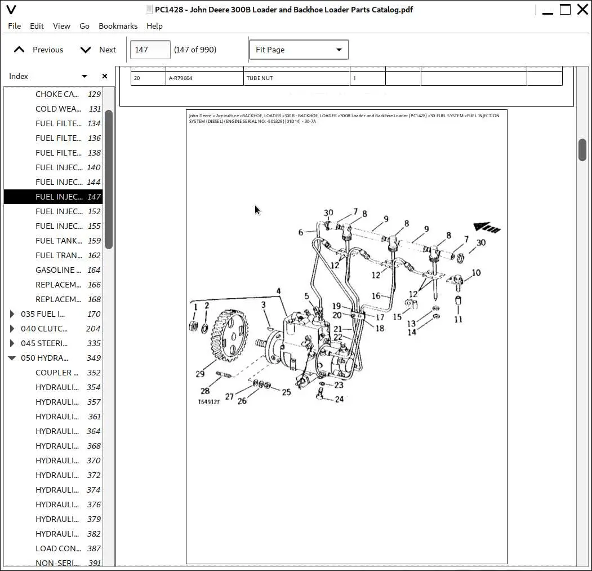Select HYDRAULI... page 364 entry
The width and height of the screenshot is (592, 571).
(x=54, y=431)
